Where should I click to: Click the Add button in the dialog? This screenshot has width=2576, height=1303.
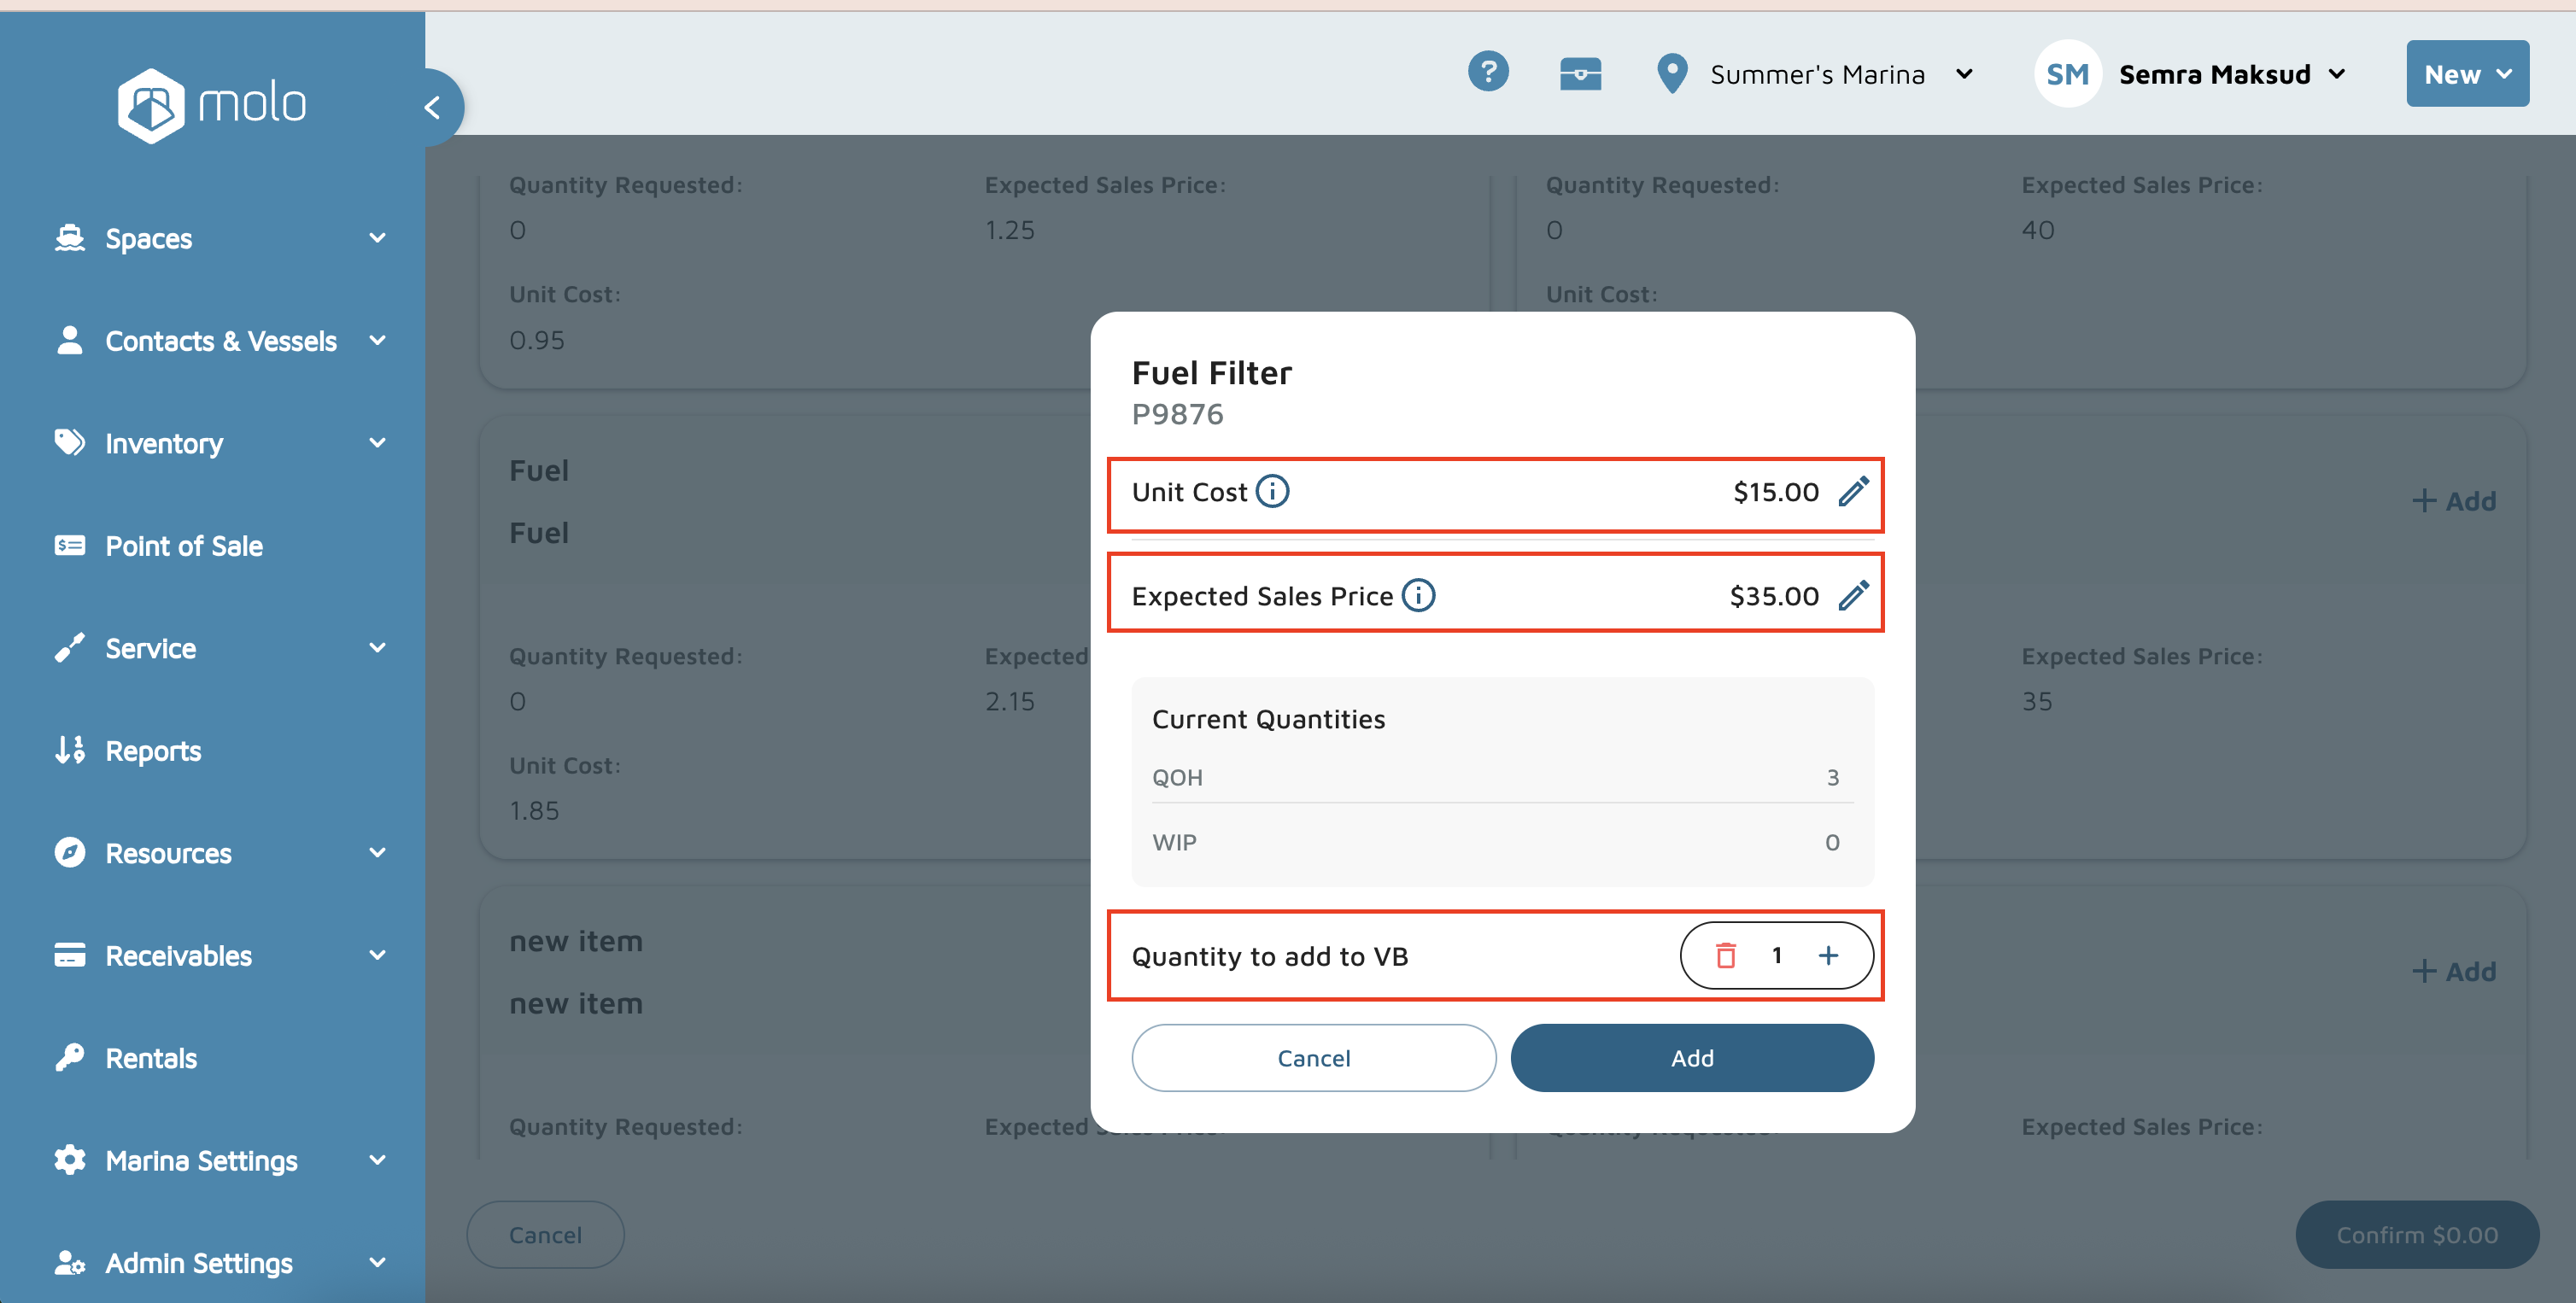click(x=1691, y=1058)
